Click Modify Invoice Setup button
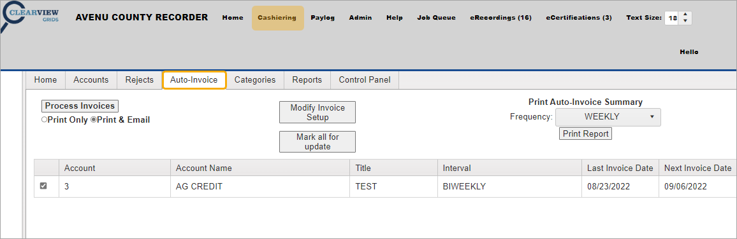The height and width of the screenshot is (239, 737). [317, 113]
